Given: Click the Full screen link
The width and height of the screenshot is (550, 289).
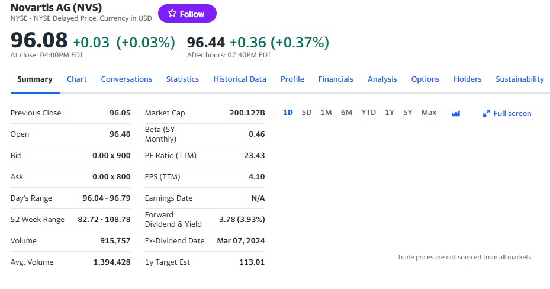Looking at the screenshot, I should (x=512, y=113).
